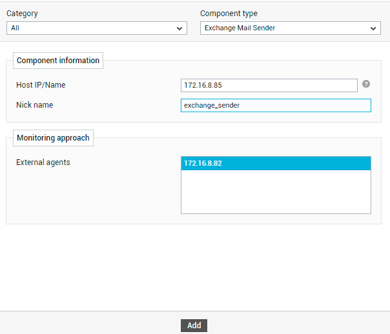Image resolution: width=390 pixels, height=334 pixels.
Task: Open the Category dropdown showing All
Action: [97, 28]
